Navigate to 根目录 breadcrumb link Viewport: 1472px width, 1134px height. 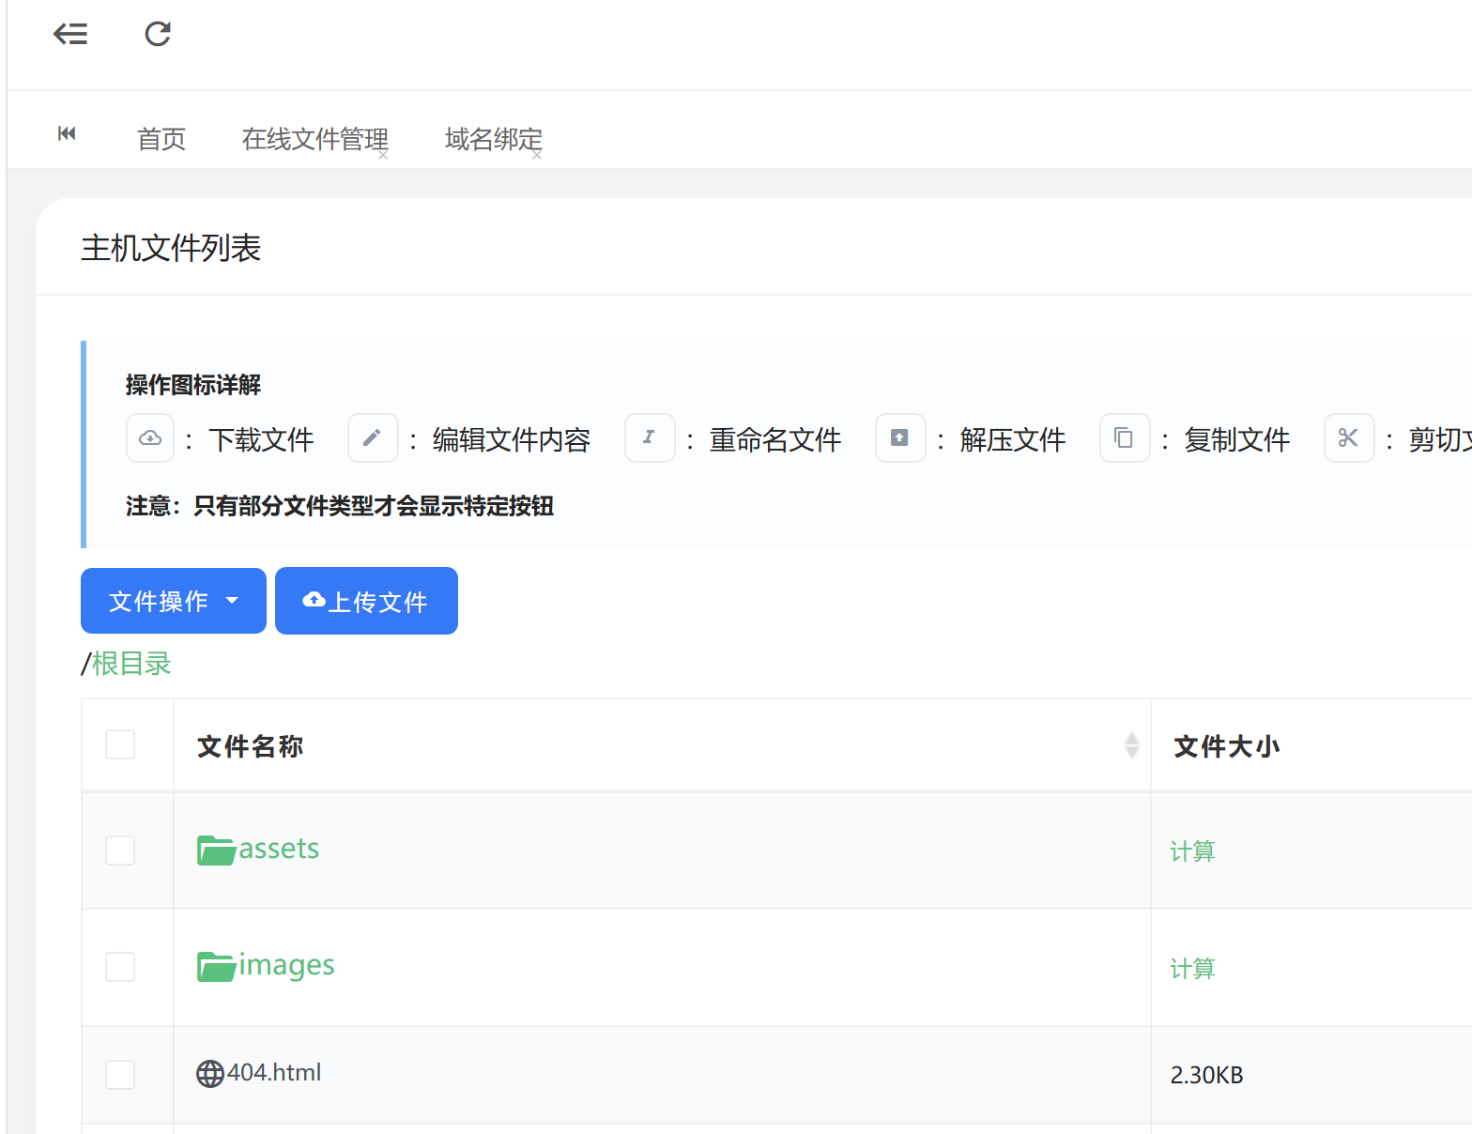point(131,664)
